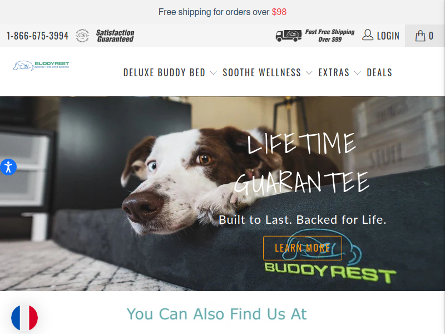Select Soothe Wellness menu label
The image size is (445, 334).
(x=261, y=72)
